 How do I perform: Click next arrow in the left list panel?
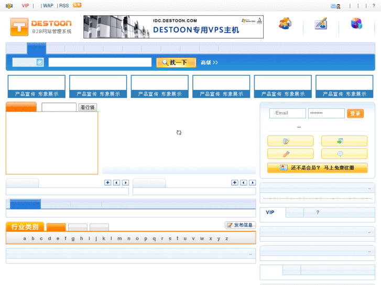[125, 183]
